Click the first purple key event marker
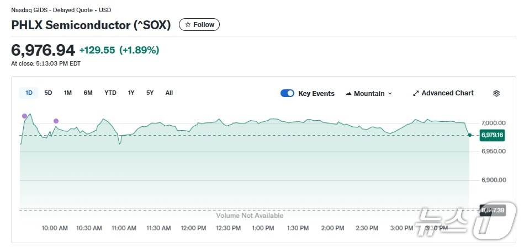 pos(24,116)
